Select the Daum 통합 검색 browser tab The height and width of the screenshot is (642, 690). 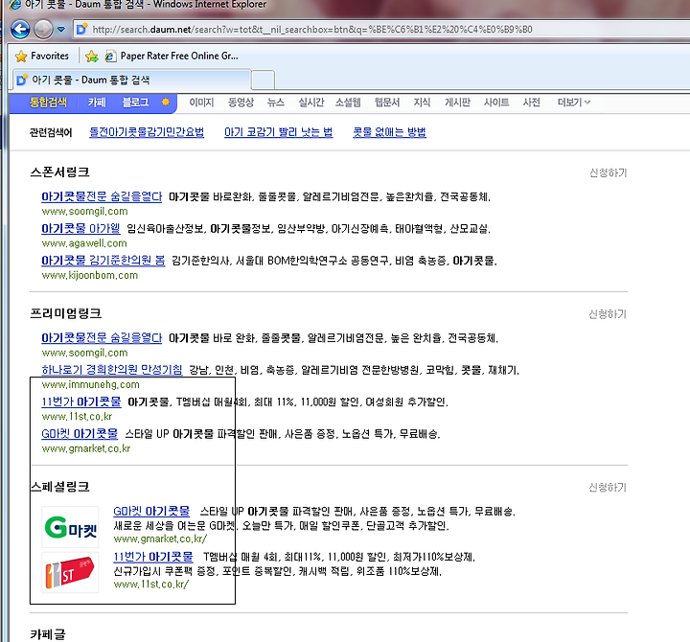(x=132, y=80)
